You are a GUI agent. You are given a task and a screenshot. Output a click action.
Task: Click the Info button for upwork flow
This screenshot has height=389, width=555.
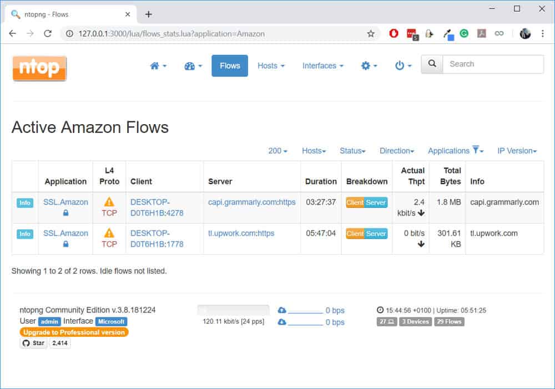(25, 233)
